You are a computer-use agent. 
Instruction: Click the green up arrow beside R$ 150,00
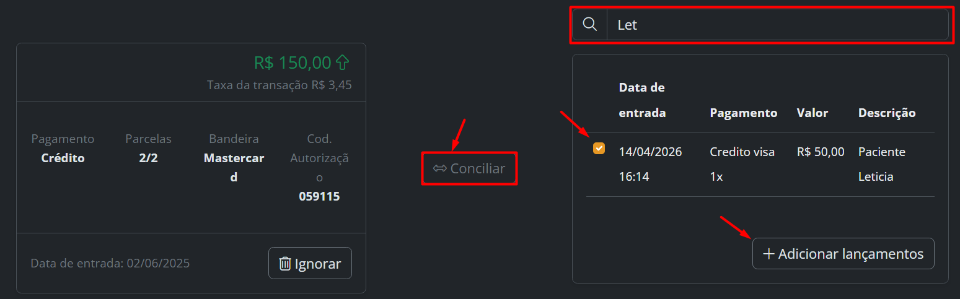click(343, 63)
